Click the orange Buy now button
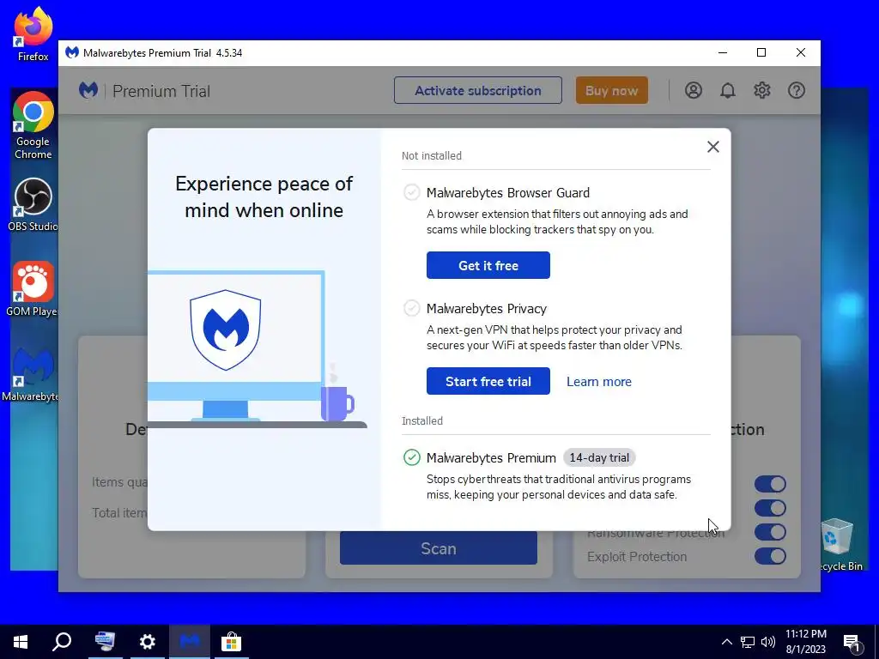 coord(611,90)
